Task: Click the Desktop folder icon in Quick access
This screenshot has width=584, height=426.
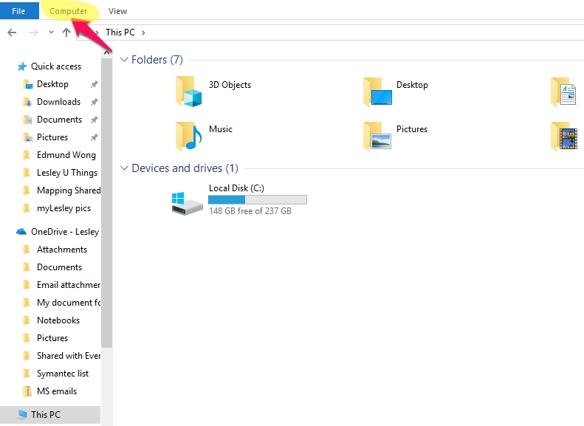Action: (x=27, y=84)
